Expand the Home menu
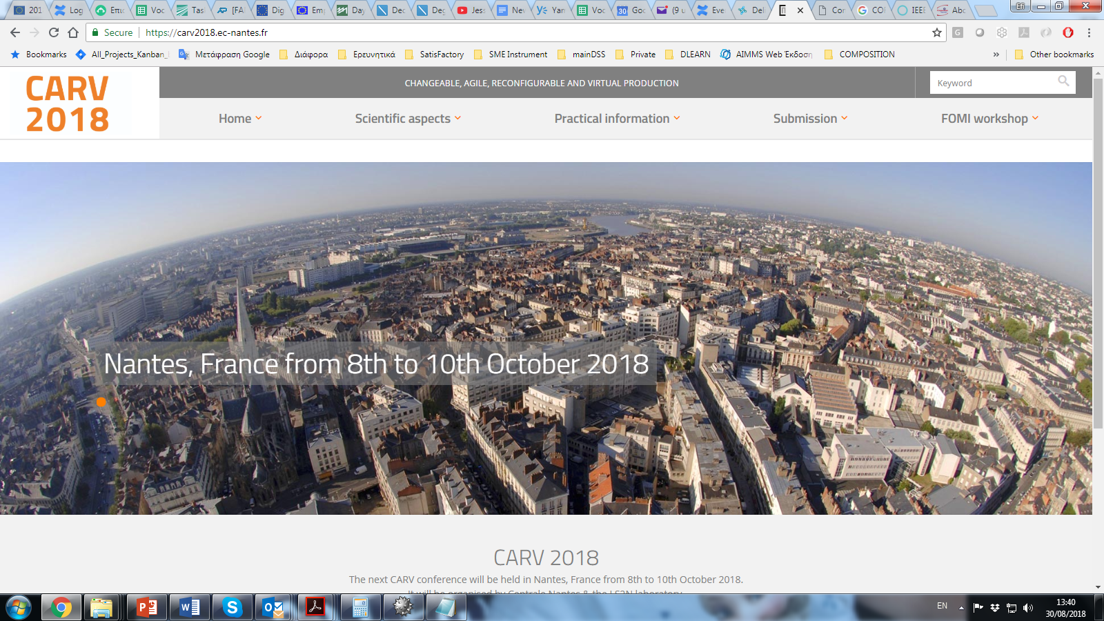Viewport: 1104px width, 621px height. 240,119
